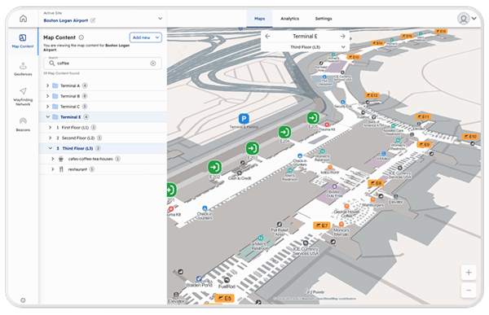Open the Geofences section
The image size is (489, 315).
(x=23, y=69)
